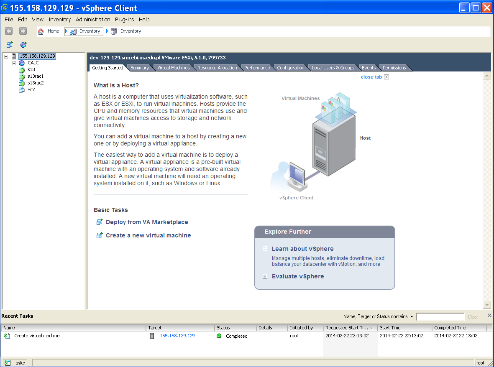Switch to the Summary tab
The width and height of the screenshot is (494, 367).
click(140, 68)
